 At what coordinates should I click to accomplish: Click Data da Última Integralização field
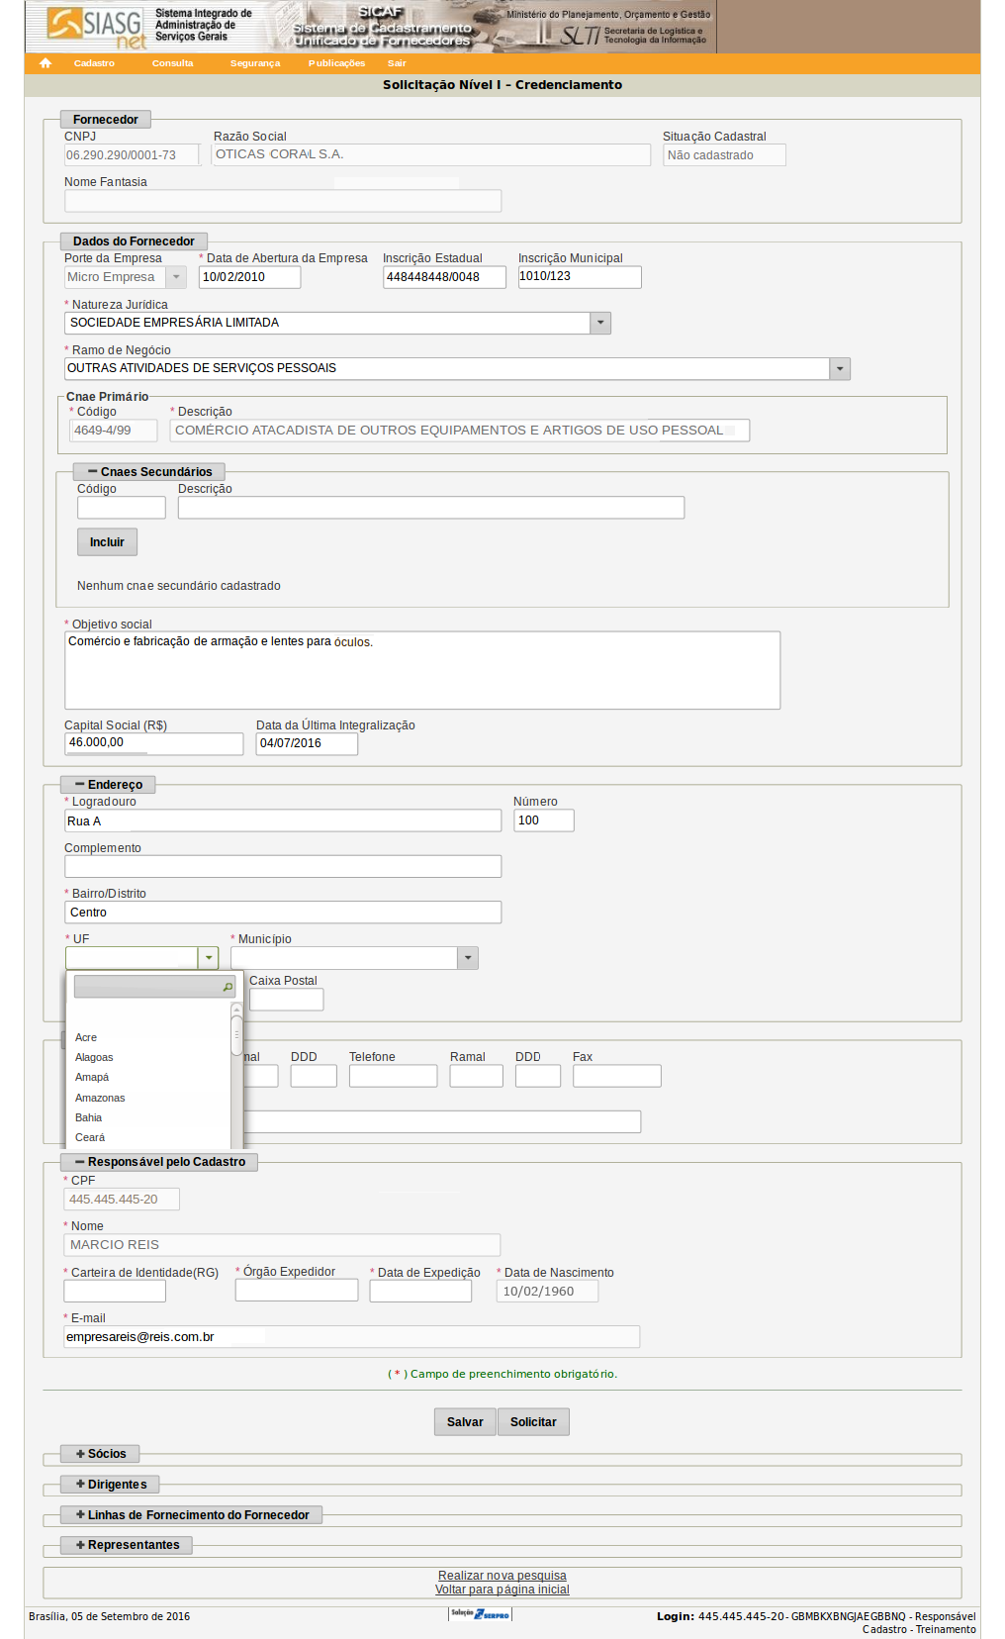point(307,743)
